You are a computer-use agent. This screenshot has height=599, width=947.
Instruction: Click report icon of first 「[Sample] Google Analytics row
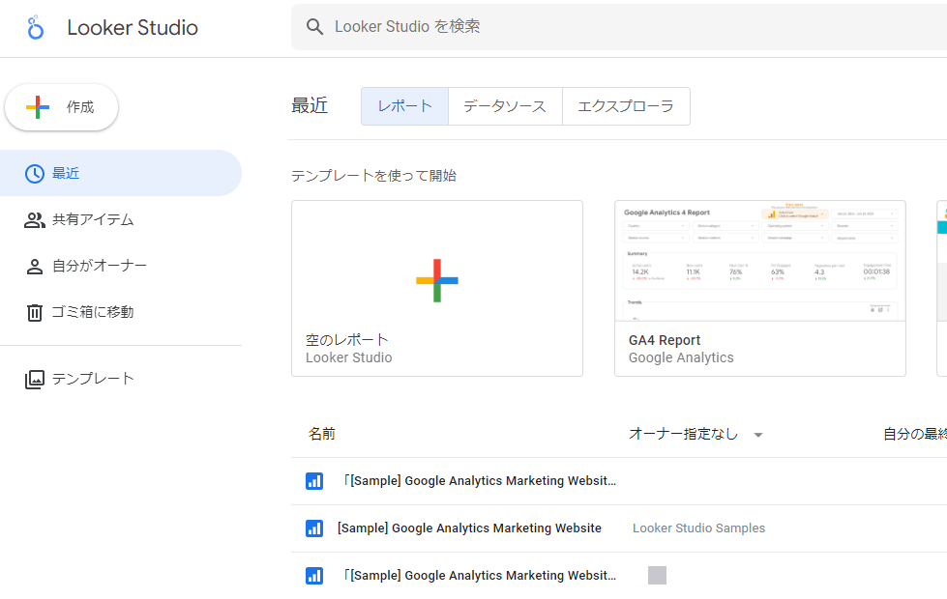(x=314, y=481)
